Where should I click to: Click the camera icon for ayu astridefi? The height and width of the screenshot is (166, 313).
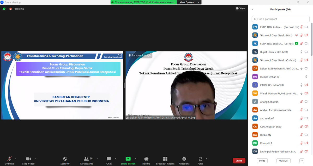[x=306, y=118]
